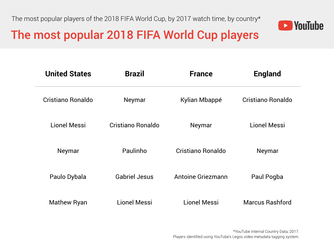Click Neymar at the top of the Brazil column
Image resolution: width=334 pixels, height=249 pixels.
[134, 100]
